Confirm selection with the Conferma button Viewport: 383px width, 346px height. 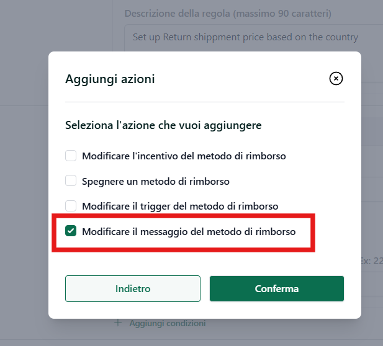point(277,289)
